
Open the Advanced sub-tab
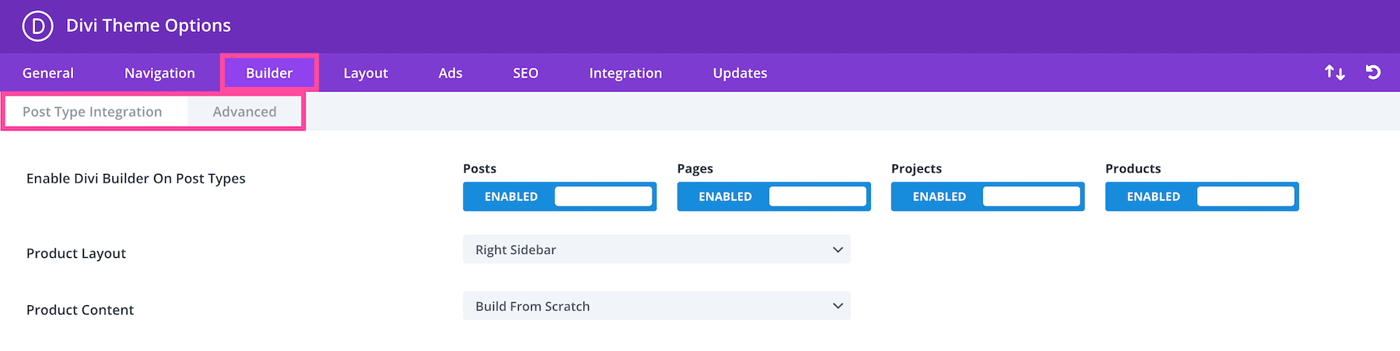click(244, 112)
